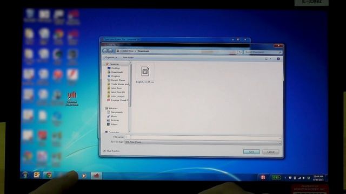346x194 pixels.
Task: Click the green battery indicator
Action: 276,177
